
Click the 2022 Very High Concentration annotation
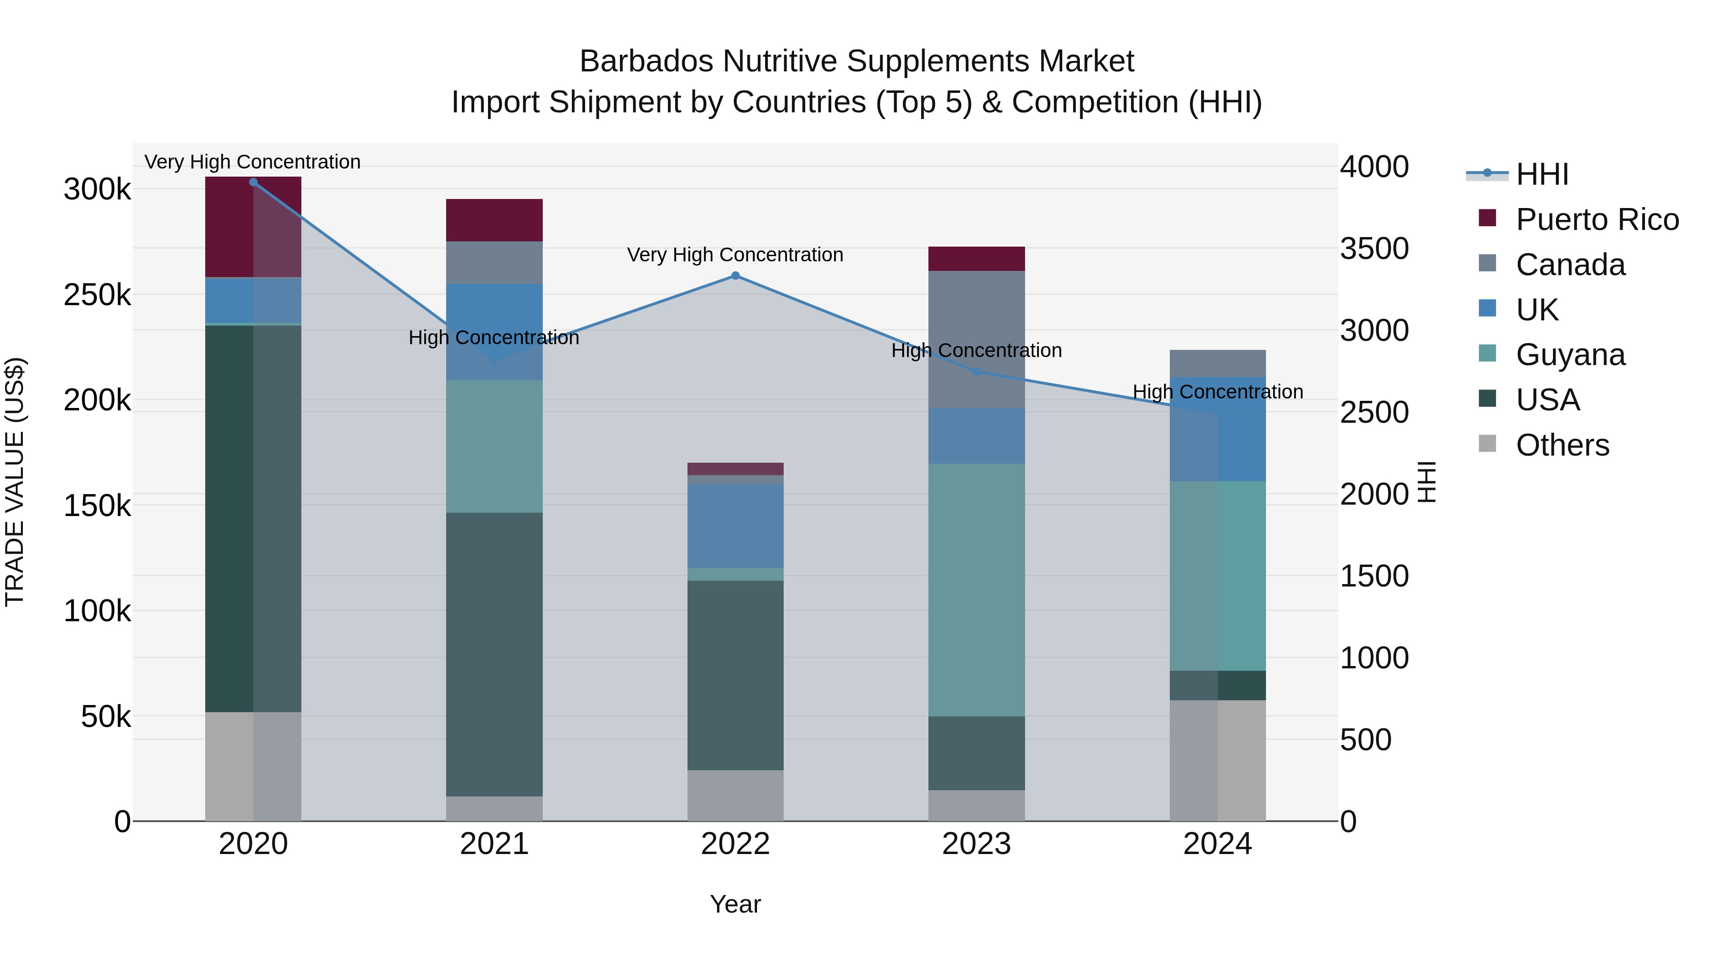pyautogui.click(x=735, y=255)
